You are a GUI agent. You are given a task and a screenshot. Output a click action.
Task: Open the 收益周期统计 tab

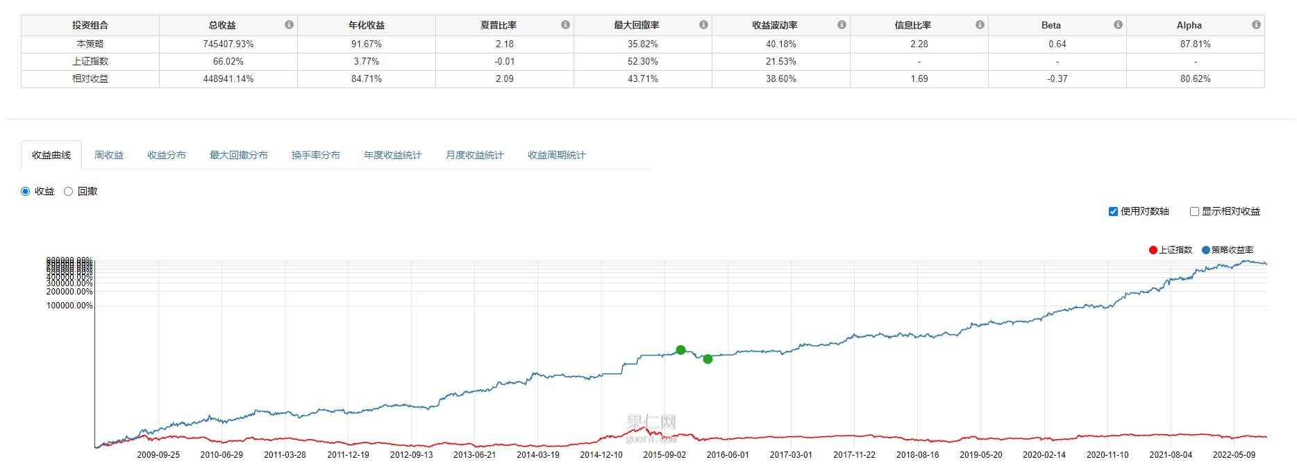pyautogui.click(x=557, y=155)
